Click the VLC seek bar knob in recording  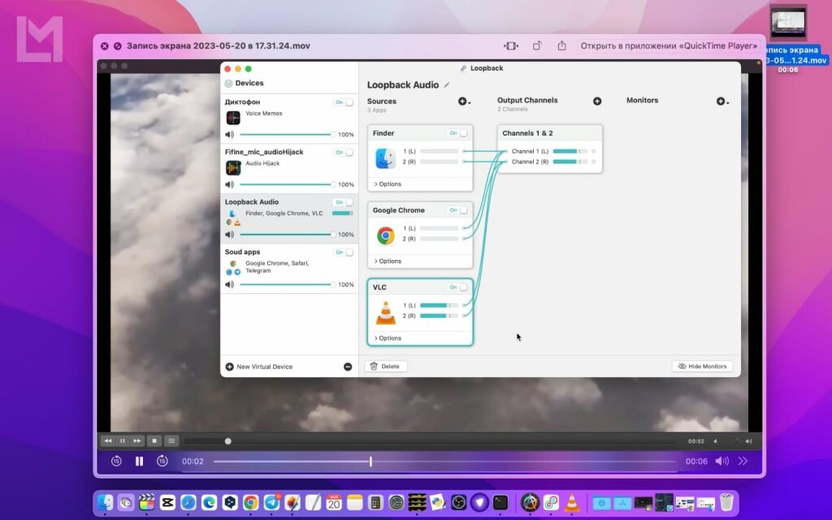[227, 441]
